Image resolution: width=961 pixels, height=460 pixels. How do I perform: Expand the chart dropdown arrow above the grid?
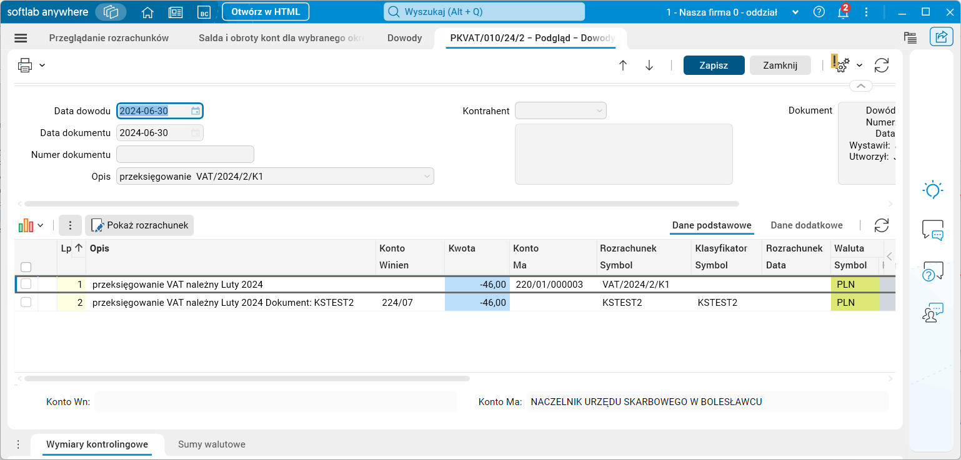(41, 225)
